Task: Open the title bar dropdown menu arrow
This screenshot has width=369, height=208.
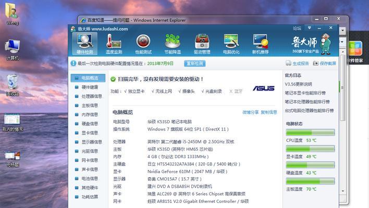Action: [x=310, y=28]
